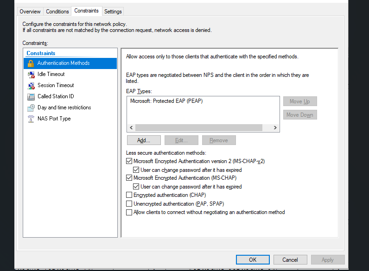Click the Authentication Methods lock icon
The width and height of the screenshot is (369, 271).
pos(31,63)
